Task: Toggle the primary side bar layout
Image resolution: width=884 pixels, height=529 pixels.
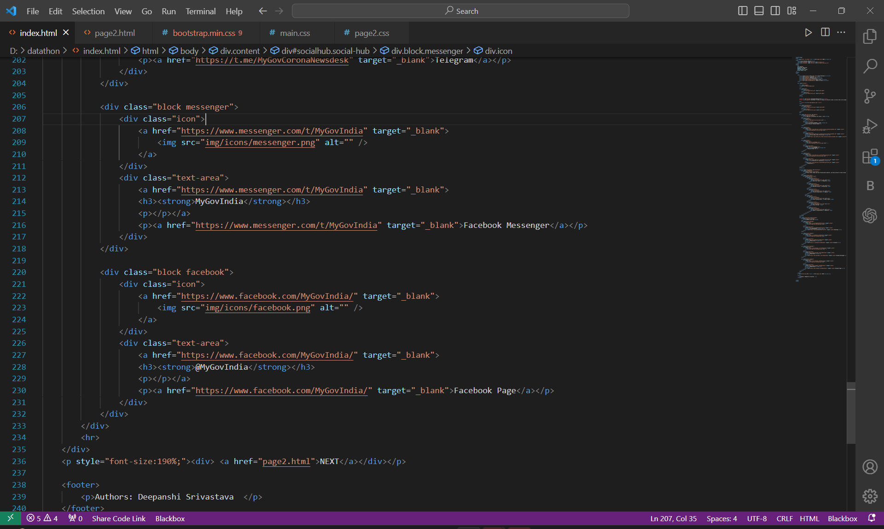Action: [743, 11]
